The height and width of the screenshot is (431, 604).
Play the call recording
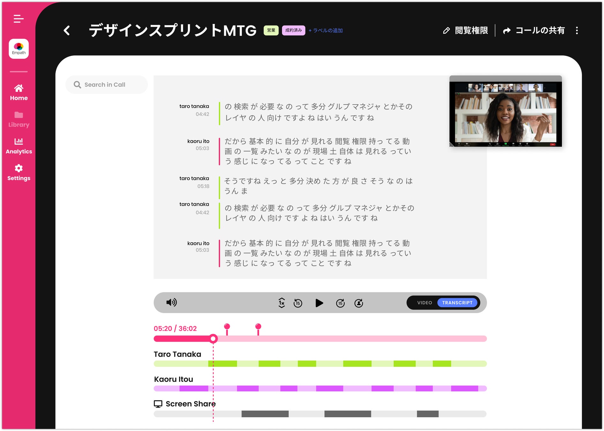(x=319, y=303)
